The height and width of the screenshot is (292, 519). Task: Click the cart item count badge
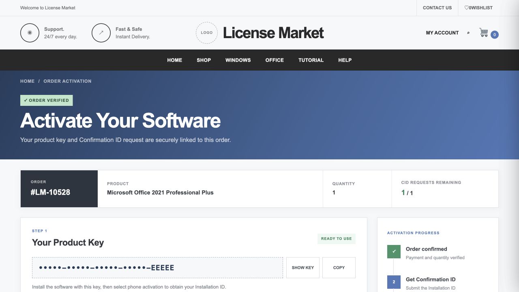coord(495,35)
